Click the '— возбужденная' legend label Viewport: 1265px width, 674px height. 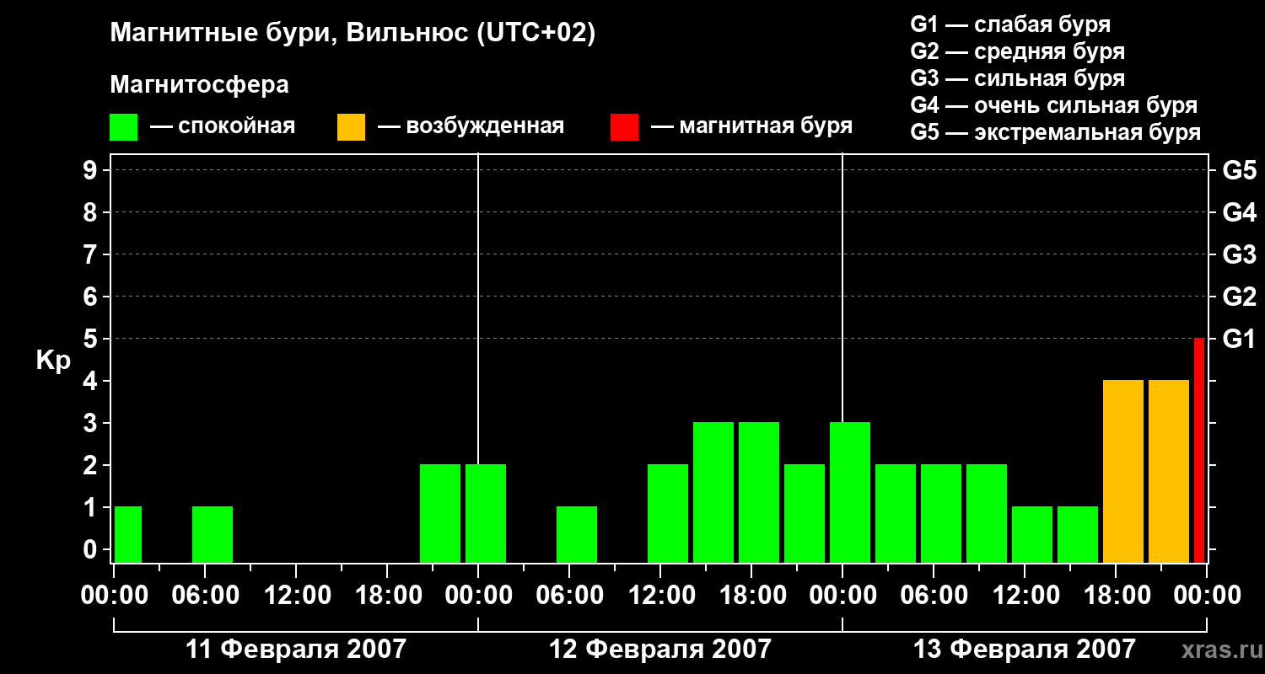[471, 126]
